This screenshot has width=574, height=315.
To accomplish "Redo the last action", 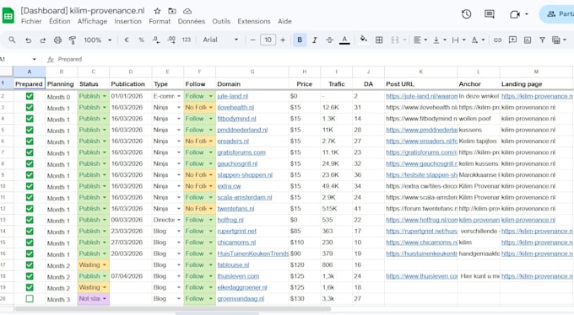I will (43, 40).
